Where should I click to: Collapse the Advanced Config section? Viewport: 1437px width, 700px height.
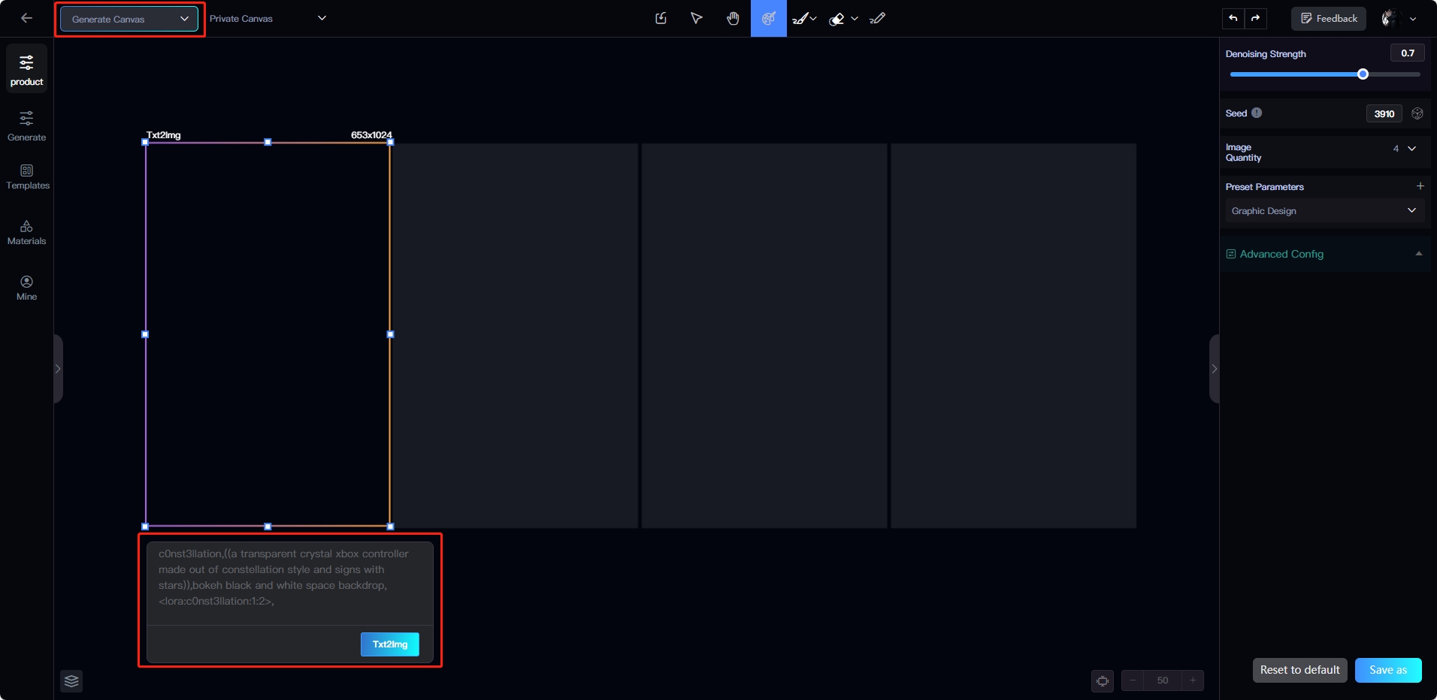[x=1418, y=254]
